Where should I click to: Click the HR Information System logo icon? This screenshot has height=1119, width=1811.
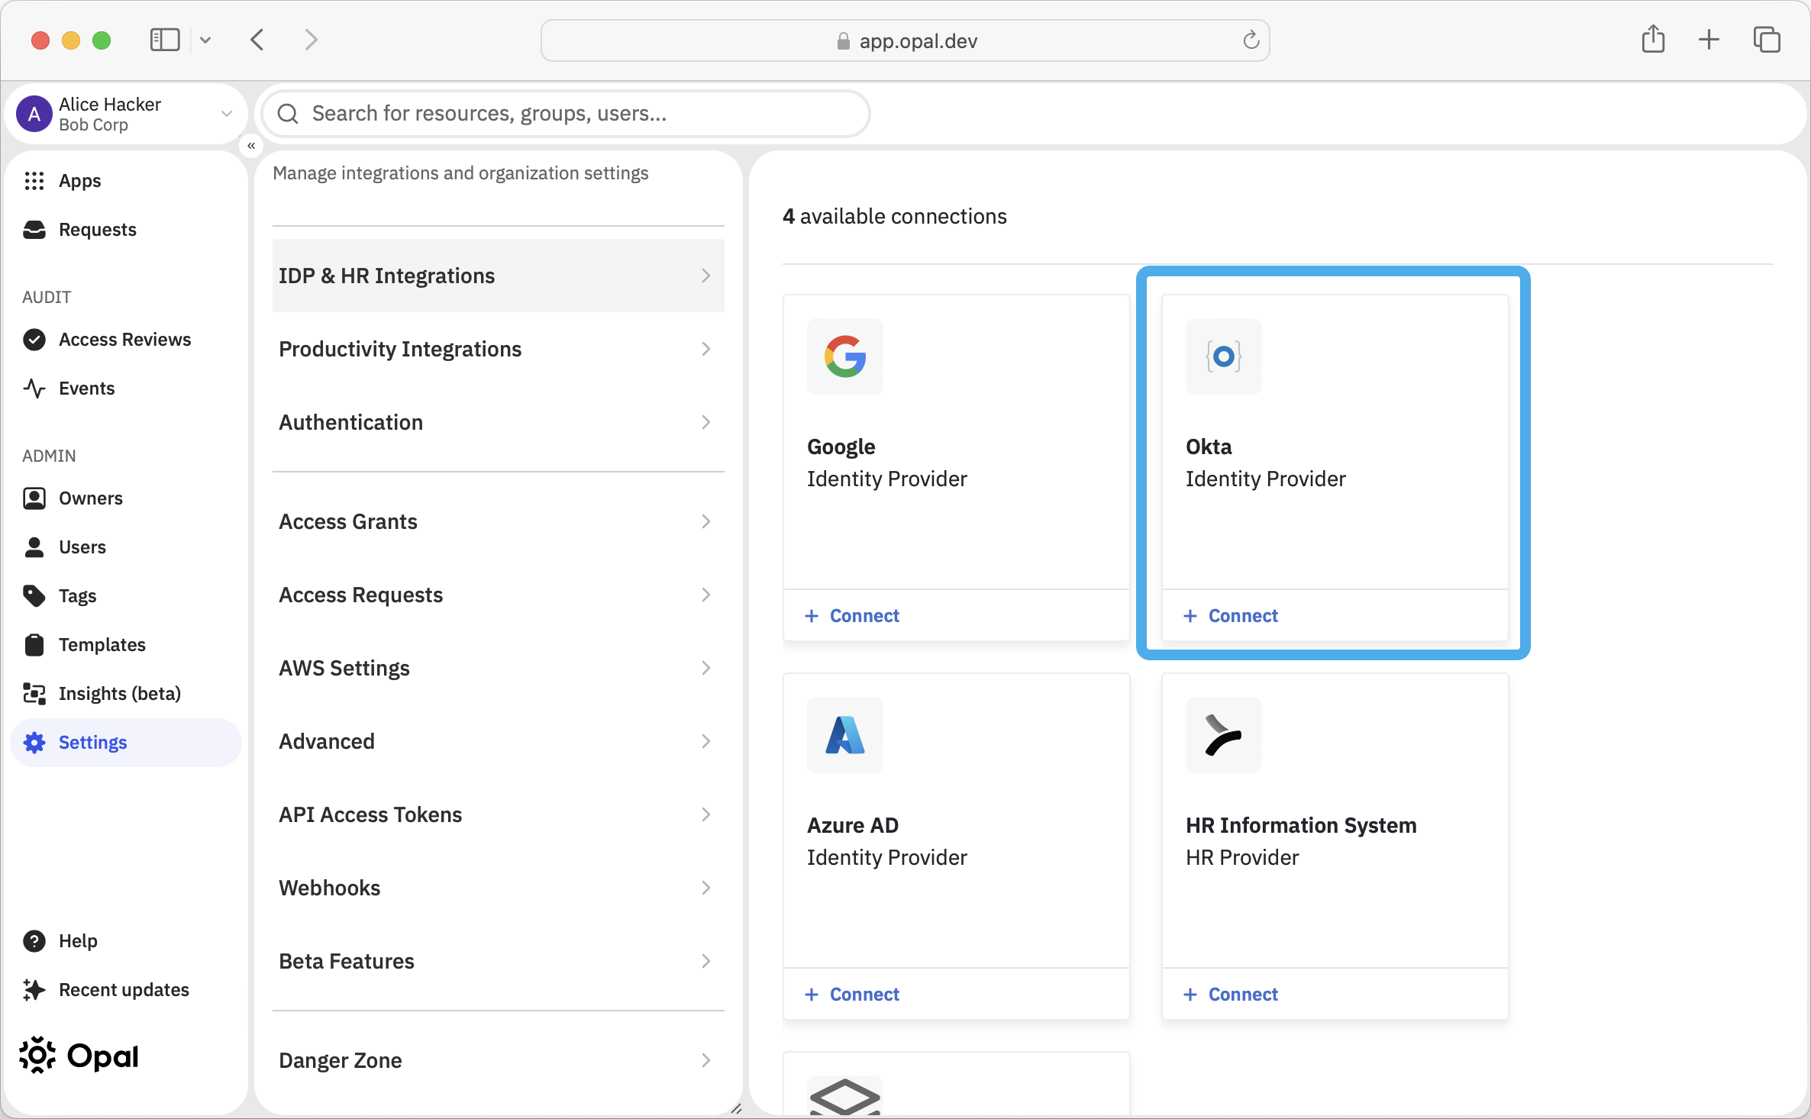(x=1224, y=735)
